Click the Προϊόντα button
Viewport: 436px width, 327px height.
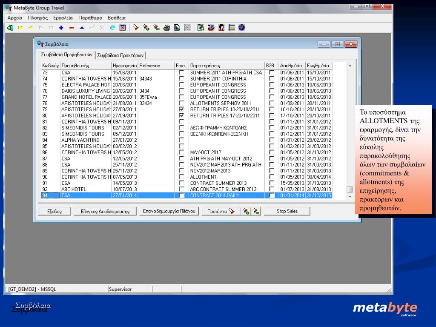(x=221, y=211)
